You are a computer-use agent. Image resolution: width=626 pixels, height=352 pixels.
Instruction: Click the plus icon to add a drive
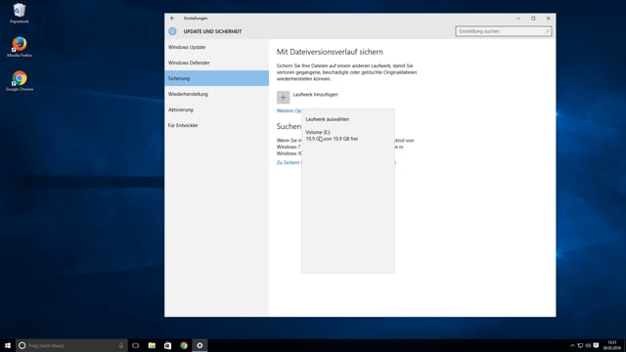[x=283, y=97]
